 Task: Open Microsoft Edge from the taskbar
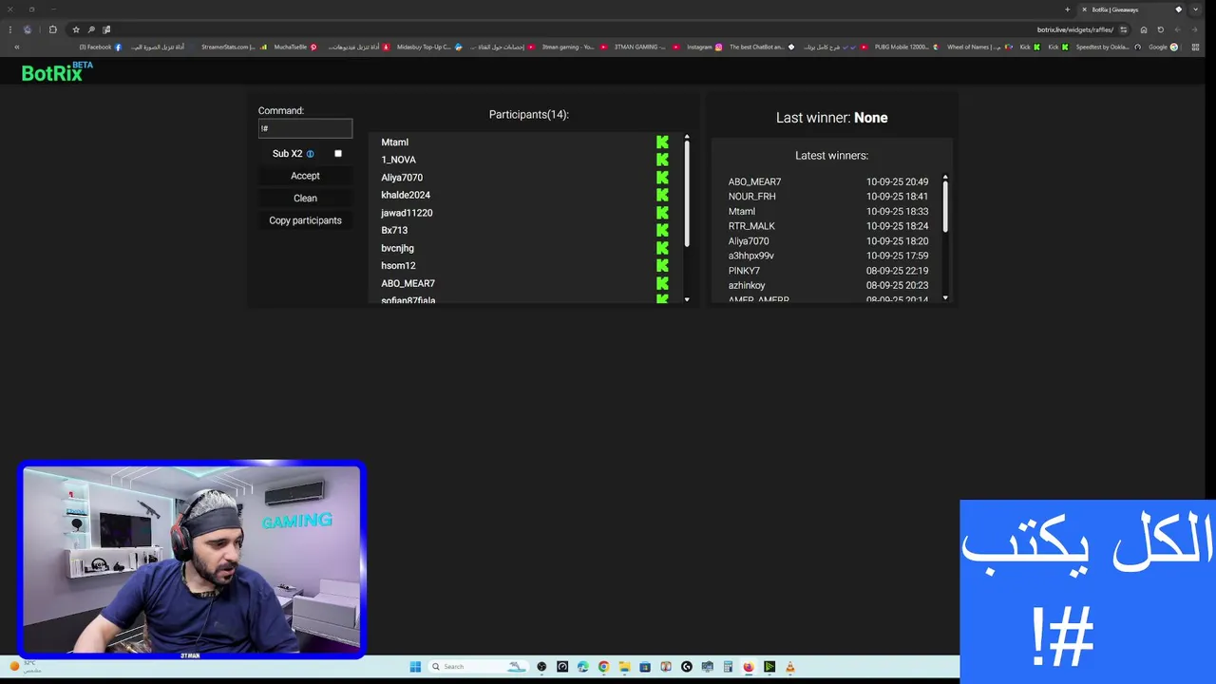point(582,667)
